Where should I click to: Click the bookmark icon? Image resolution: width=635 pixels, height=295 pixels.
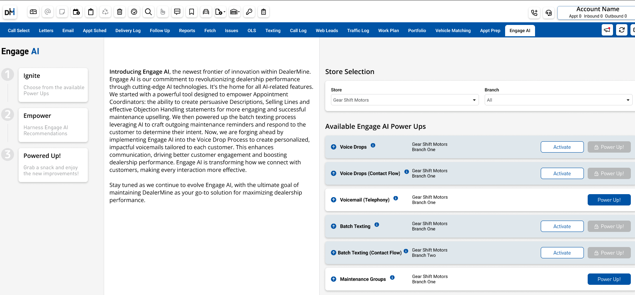pos(192,12)
